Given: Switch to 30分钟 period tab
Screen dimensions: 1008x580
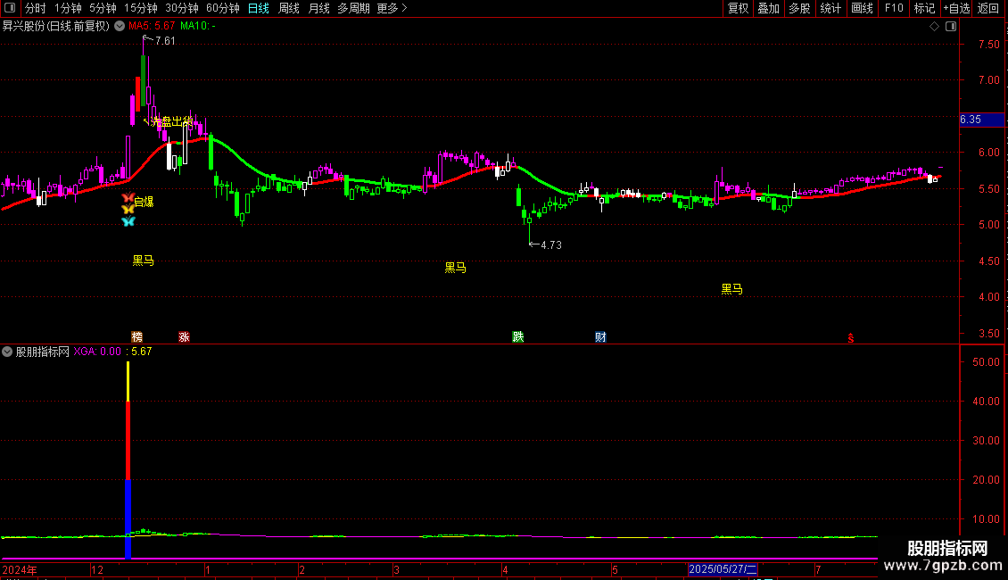Looking at the screenshot, I should [x=182, y=8].
